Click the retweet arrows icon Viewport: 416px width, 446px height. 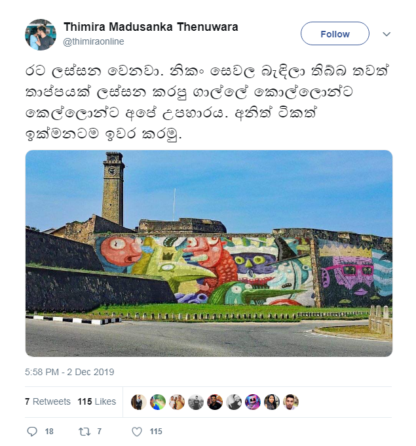(x=85, y=432)
